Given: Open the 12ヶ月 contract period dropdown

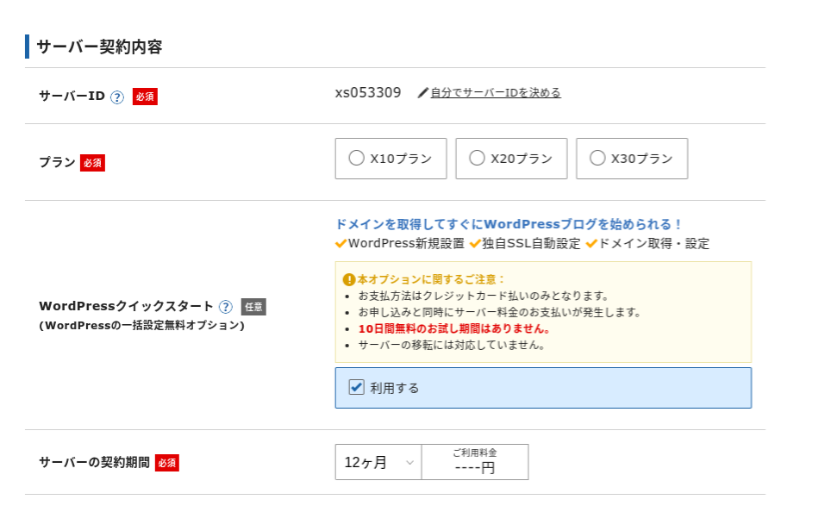Looking at the screenshot, I should 378,462.
